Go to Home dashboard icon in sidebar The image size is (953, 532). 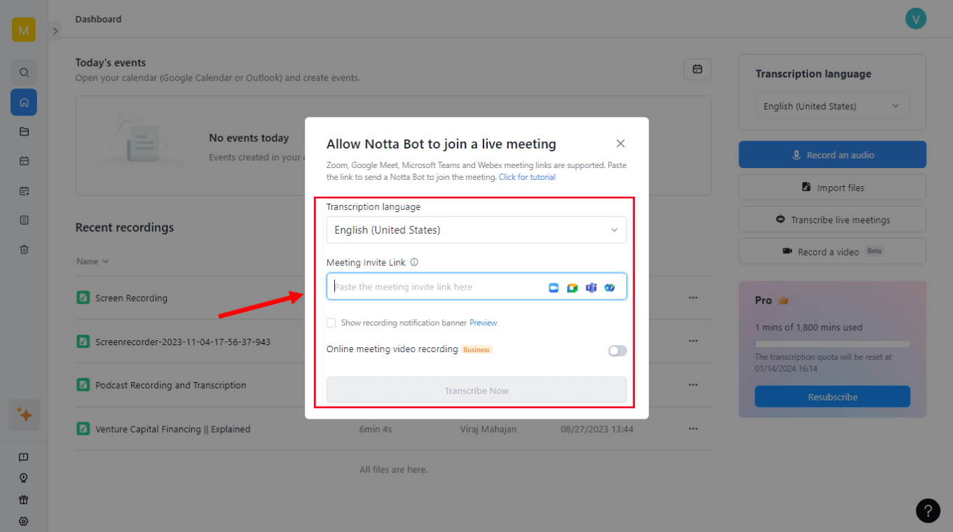[24, 102]
